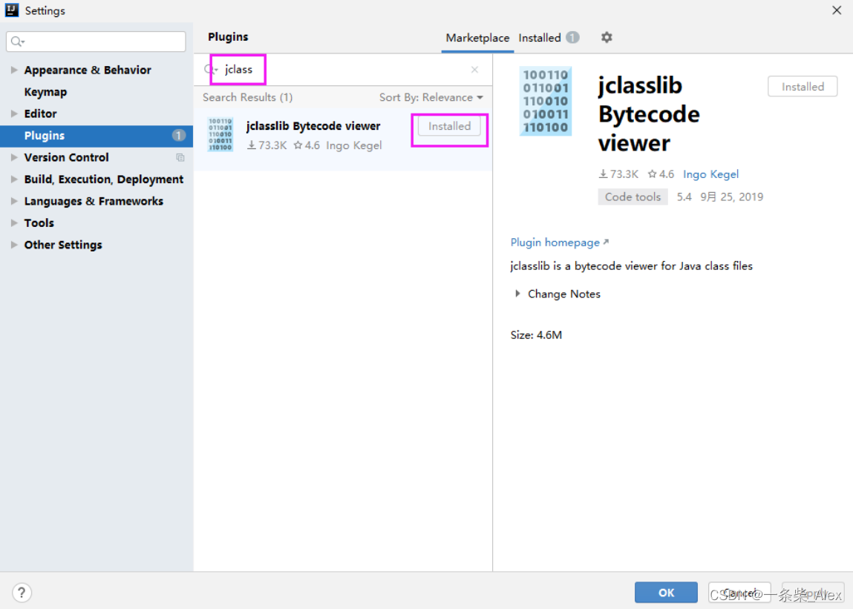This screenshot has width=853, height=609.
Task: Select jclasslib Bytecode viewer result title
Action: coord(313,126)
